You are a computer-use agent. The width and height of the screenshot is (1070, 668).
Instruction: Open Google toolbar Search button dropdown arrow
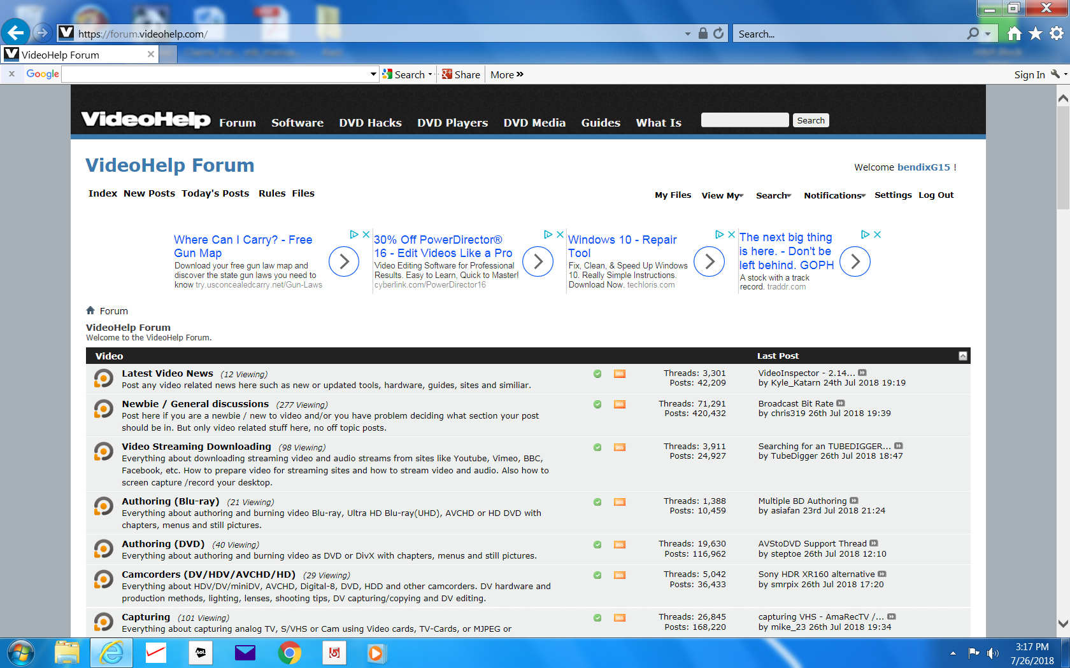tap(431, 74)
